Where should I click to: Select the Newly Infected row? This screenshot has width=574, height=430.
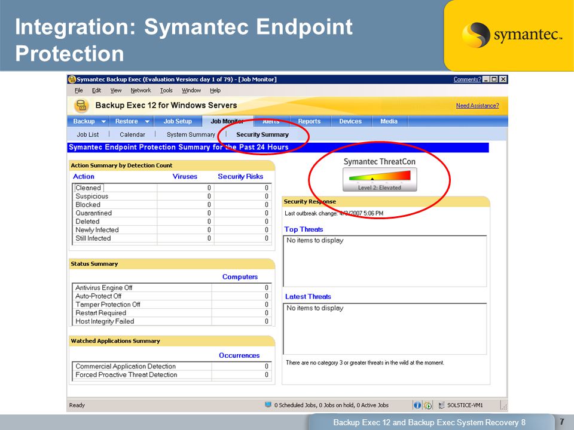pos(172,230)
